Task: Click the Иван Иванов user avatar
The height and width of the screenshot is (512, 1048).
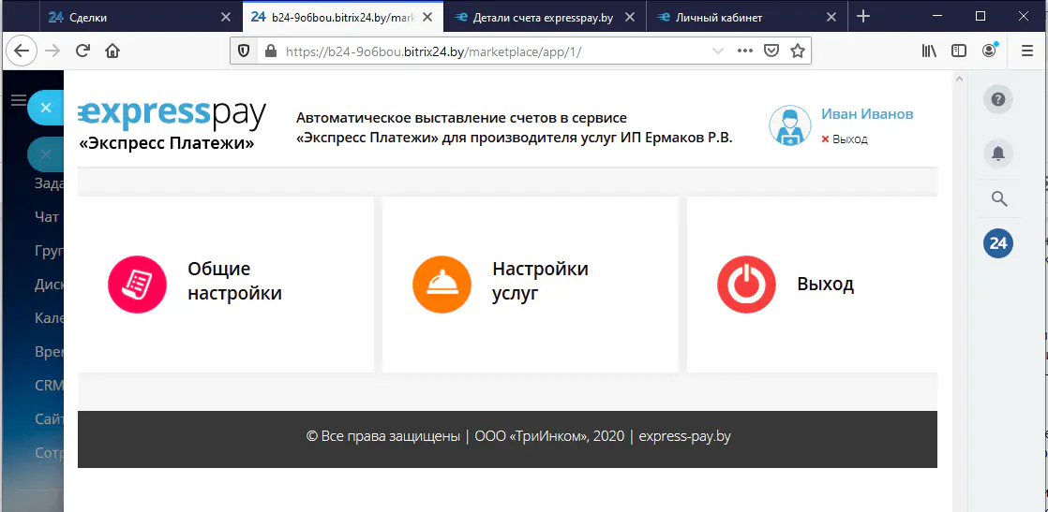Action: coord(790,125)
